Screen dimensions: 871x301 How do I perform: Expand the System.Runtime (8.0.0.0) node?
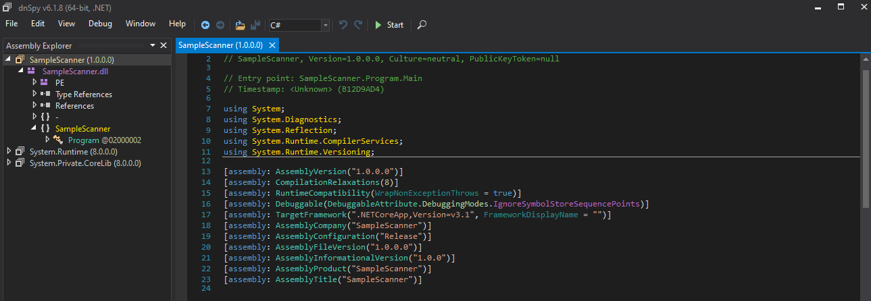click(9, 151)
